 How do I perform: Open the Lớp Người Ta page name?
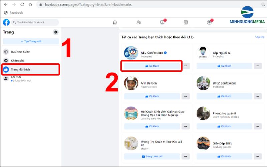click(222, 53)
